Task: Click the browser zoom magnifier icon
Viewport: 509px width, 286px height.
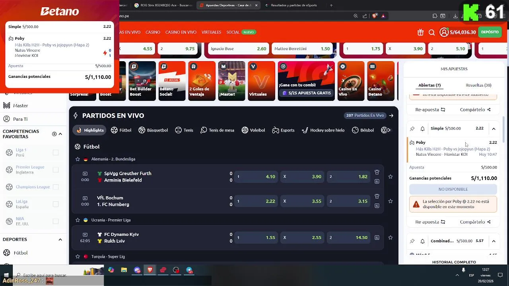Action: tap(356, 16)
